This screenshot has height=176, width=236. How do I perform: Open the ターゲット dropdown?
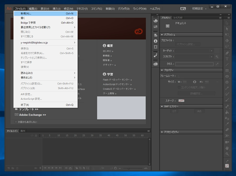point(194,51)
